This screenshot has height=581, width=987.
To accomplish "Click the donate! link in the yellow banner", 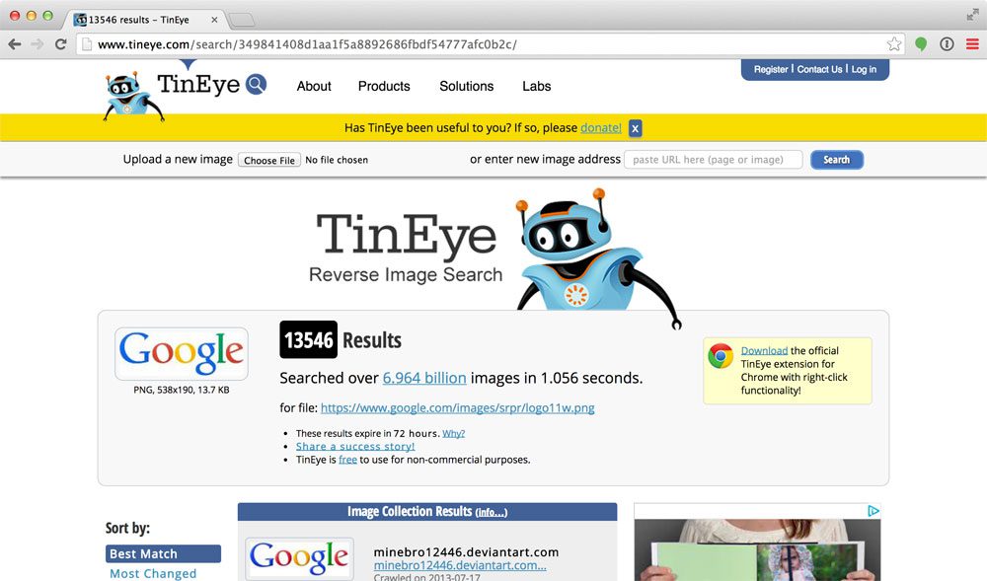I will click(600, 127).
